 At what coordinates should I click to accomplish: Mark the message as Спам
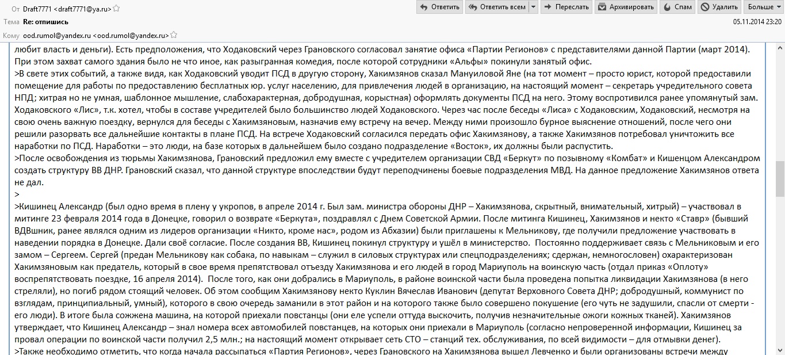coord(677,7)
